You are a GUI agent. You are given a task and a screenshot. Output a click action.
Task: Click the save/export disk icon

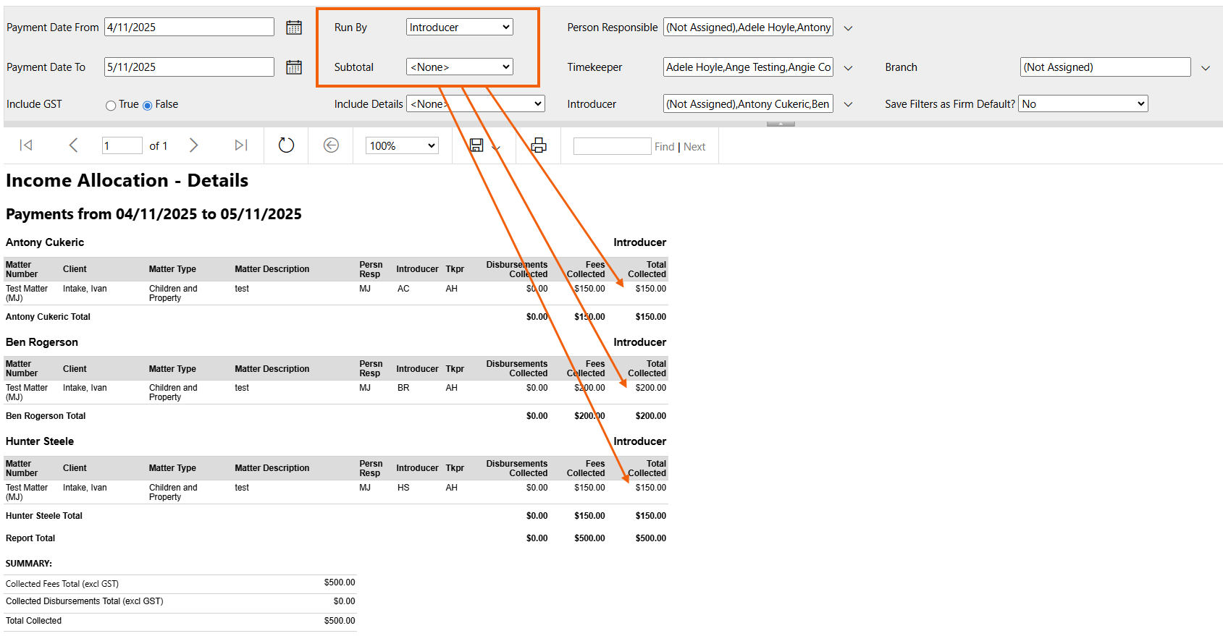(x=476, y=145)
